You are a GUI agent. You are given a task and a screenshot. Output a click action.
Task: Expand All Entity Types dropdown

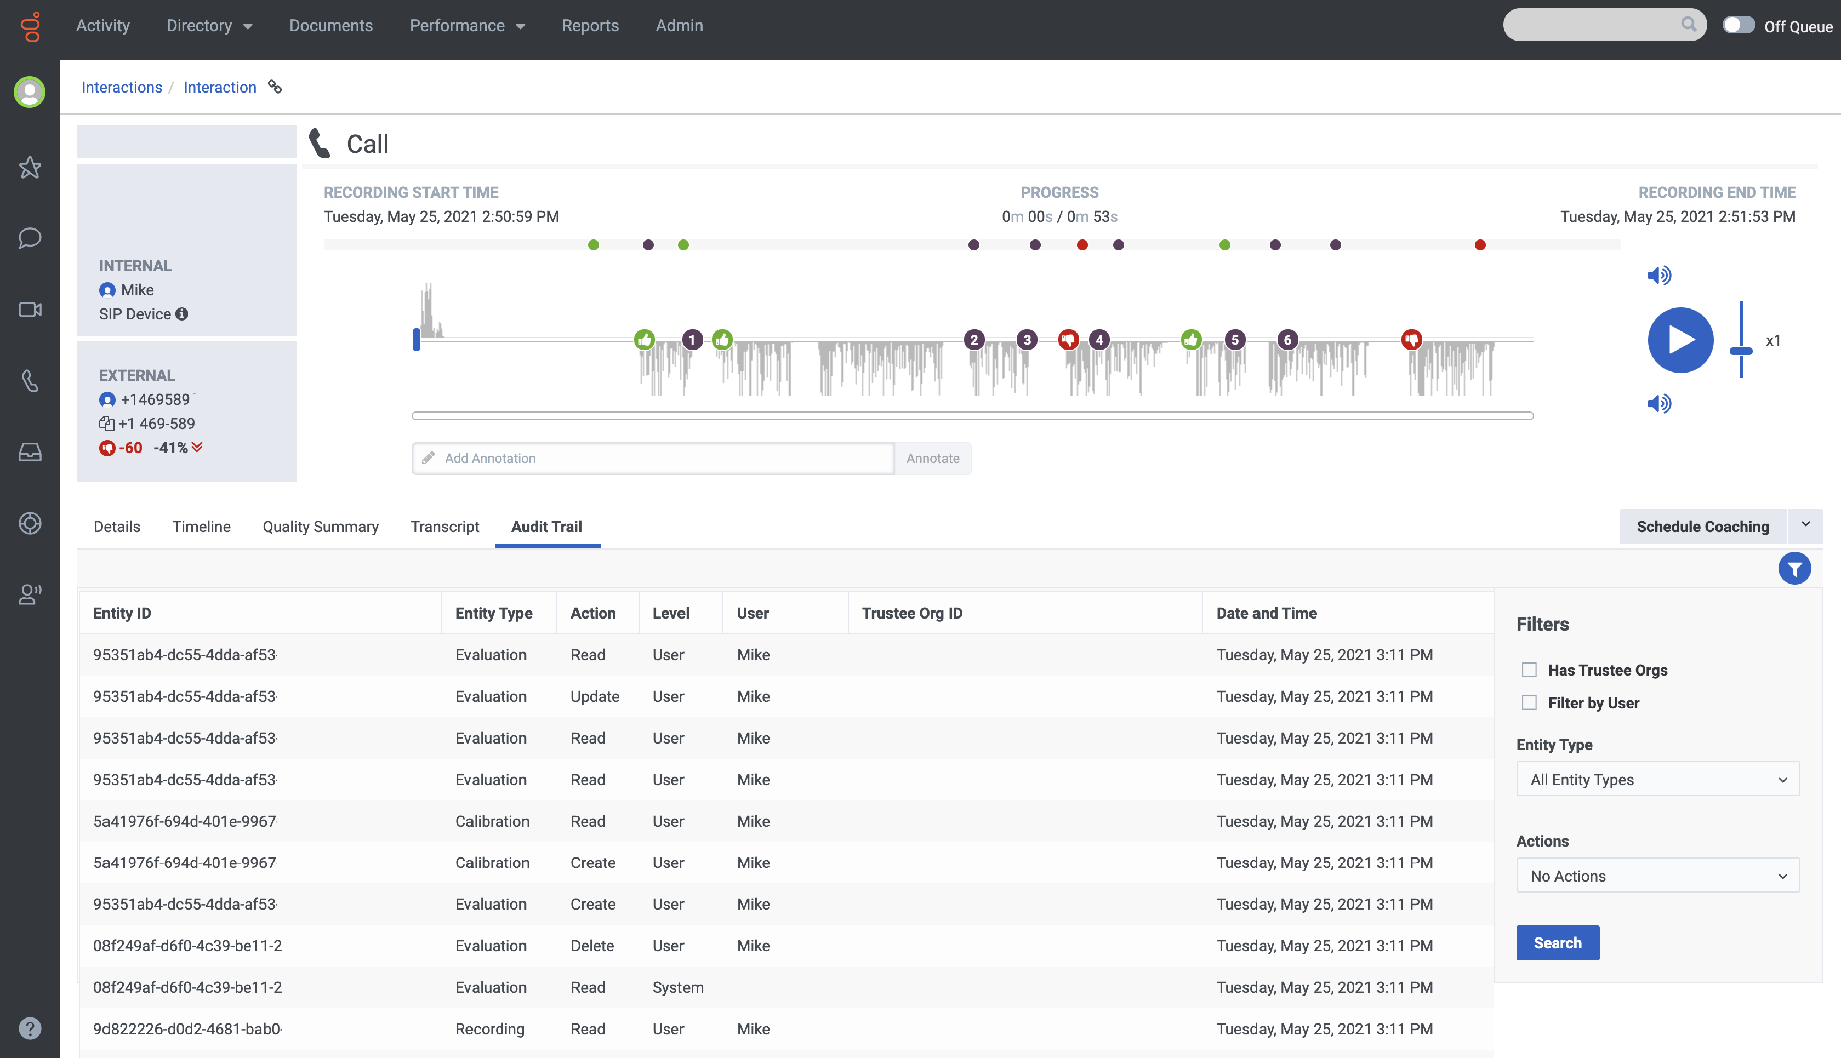pyautogui.click(x=1658, y=779)
